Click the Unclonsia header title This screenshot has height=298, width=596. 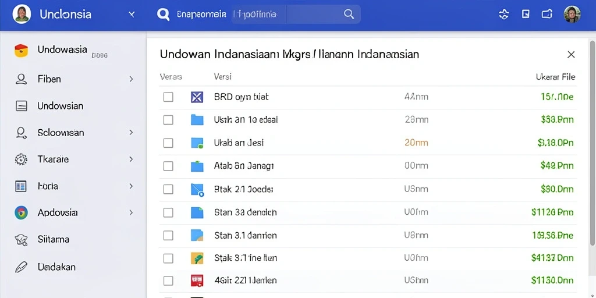pyautogui.click(x=65, y=15)
